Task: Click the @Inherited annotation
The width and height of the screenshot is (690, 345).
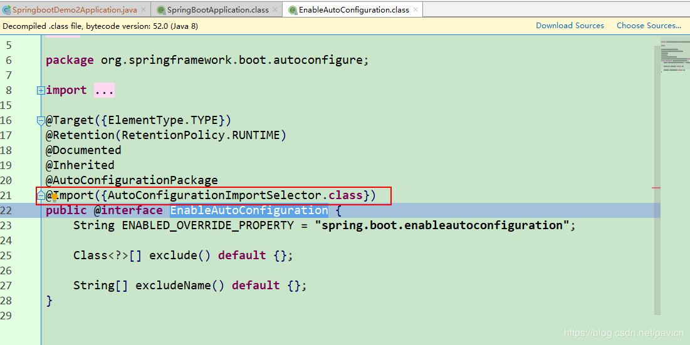Action: 80,165
